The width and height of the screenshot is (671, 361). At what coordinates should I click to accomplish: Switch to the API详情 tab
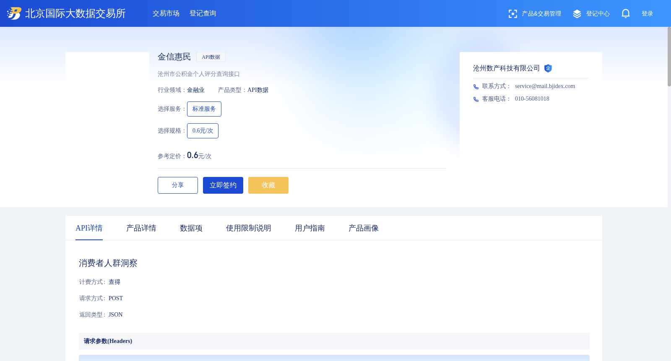[x=89, y=228]
